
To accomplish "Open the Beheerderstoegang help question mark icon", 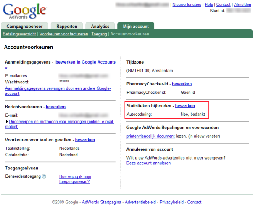I will pyautogui.click(x=44, y=176).
